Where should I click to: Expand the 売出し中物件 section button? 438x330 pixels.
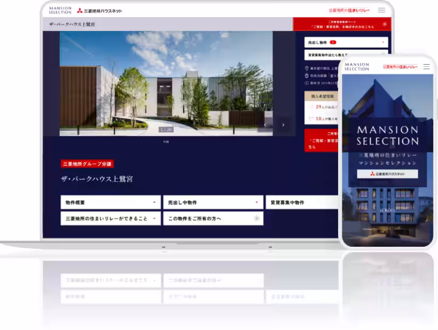tap(213, 202)
